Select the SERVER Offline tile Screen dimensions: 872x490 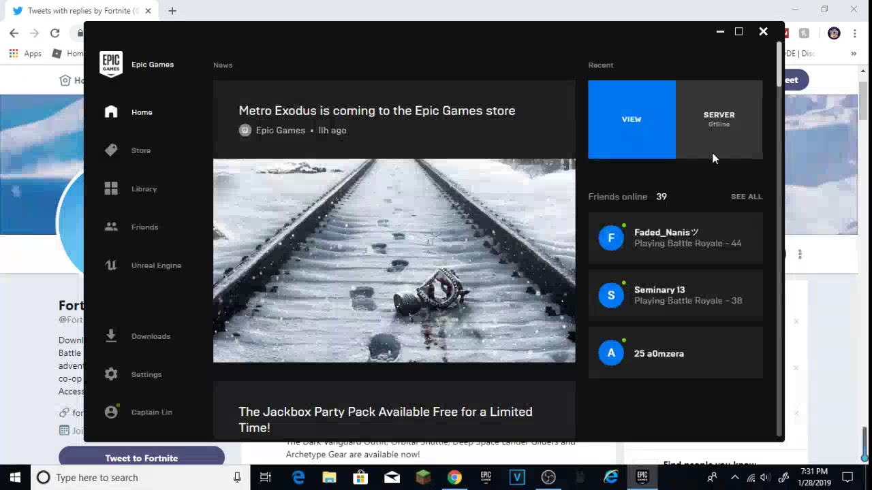(x=719, y=119)
